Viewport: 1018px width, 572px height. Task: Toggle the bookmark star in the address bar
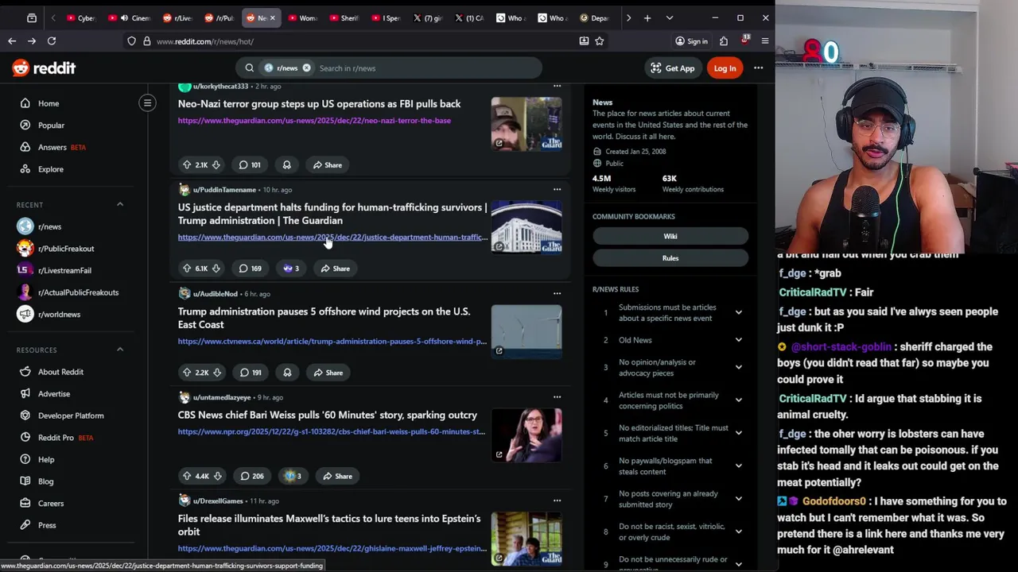[600, 41]
